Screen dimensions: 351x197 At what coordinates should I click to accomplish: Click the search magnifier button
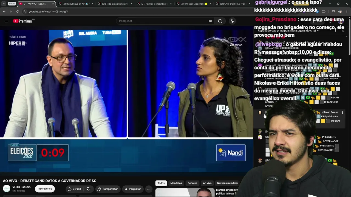tap(220, 21)
